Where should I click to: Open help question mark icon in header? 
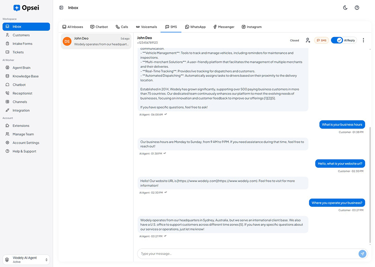[357, 7]
